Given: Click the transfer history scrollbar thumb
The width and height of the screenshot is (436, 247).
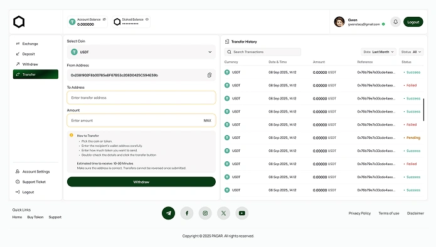Looking at the screenshot, I should tap(423, 110).
